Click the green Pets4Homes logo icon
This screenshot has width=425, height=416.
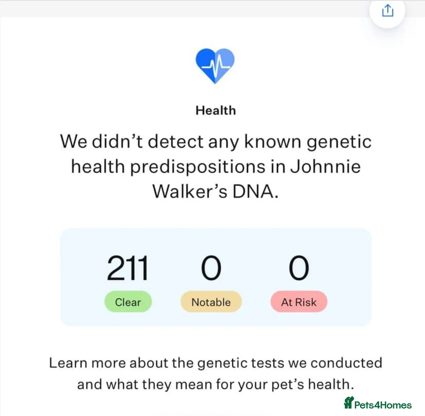click(349, 403)
